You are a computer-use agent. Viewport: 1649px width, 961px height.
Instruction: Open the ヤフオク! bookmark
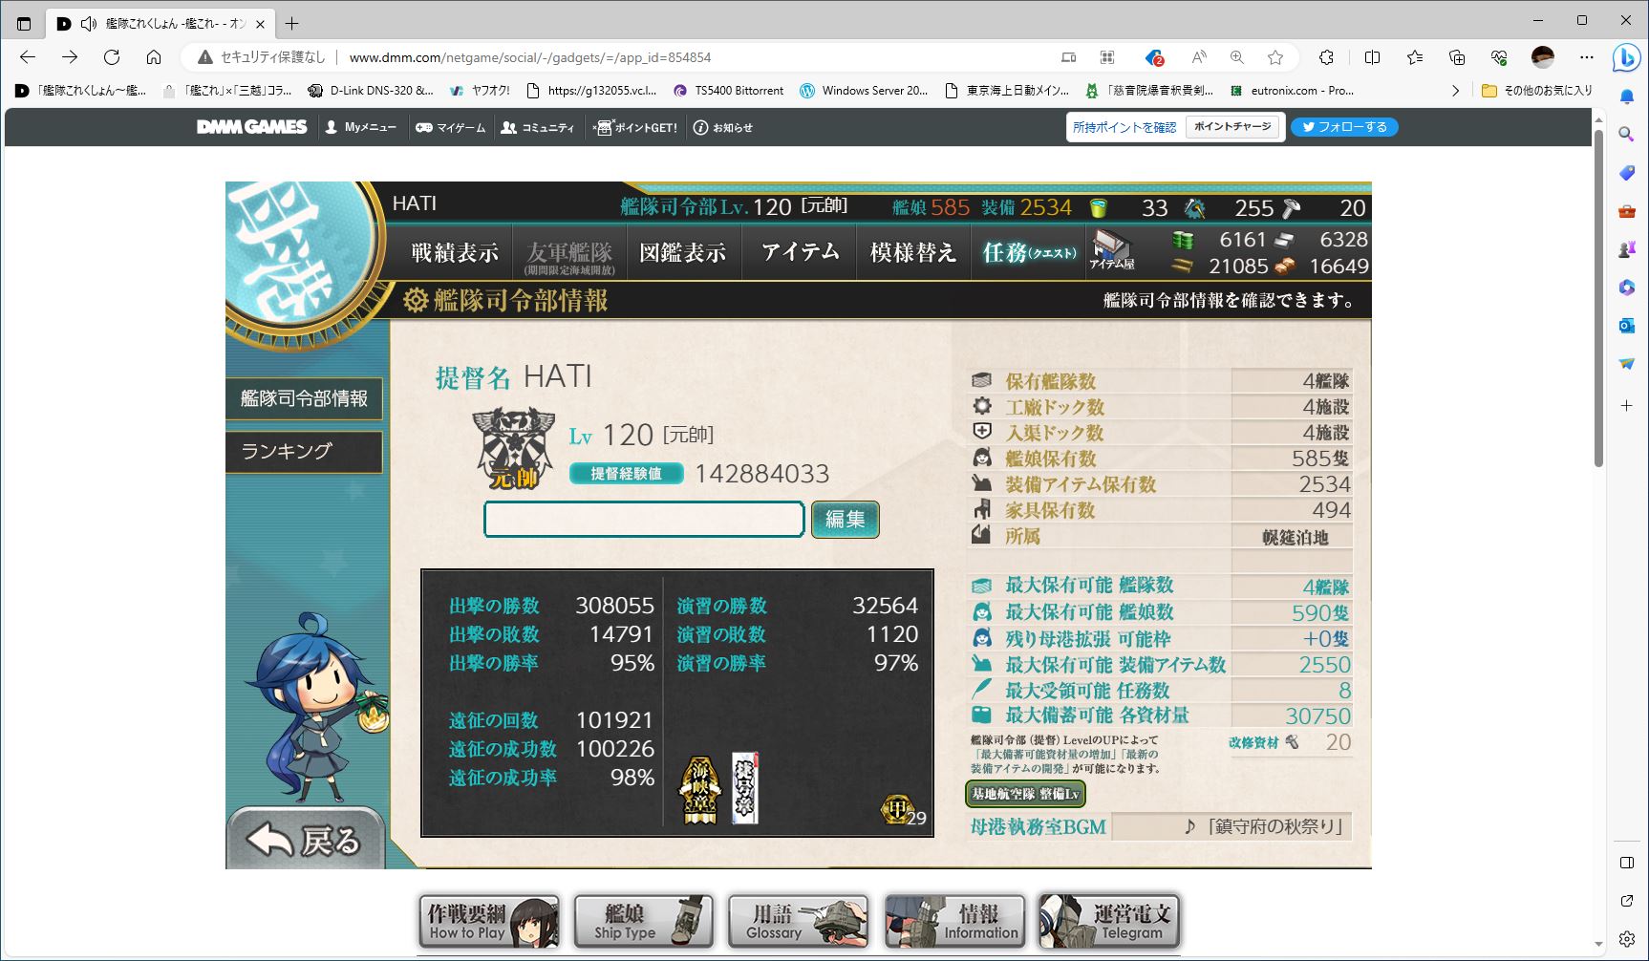click(481, 91)
